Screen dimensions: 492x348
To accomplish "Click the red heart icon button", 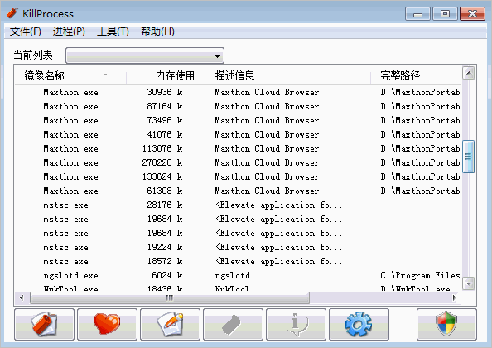I will (107, 324).
